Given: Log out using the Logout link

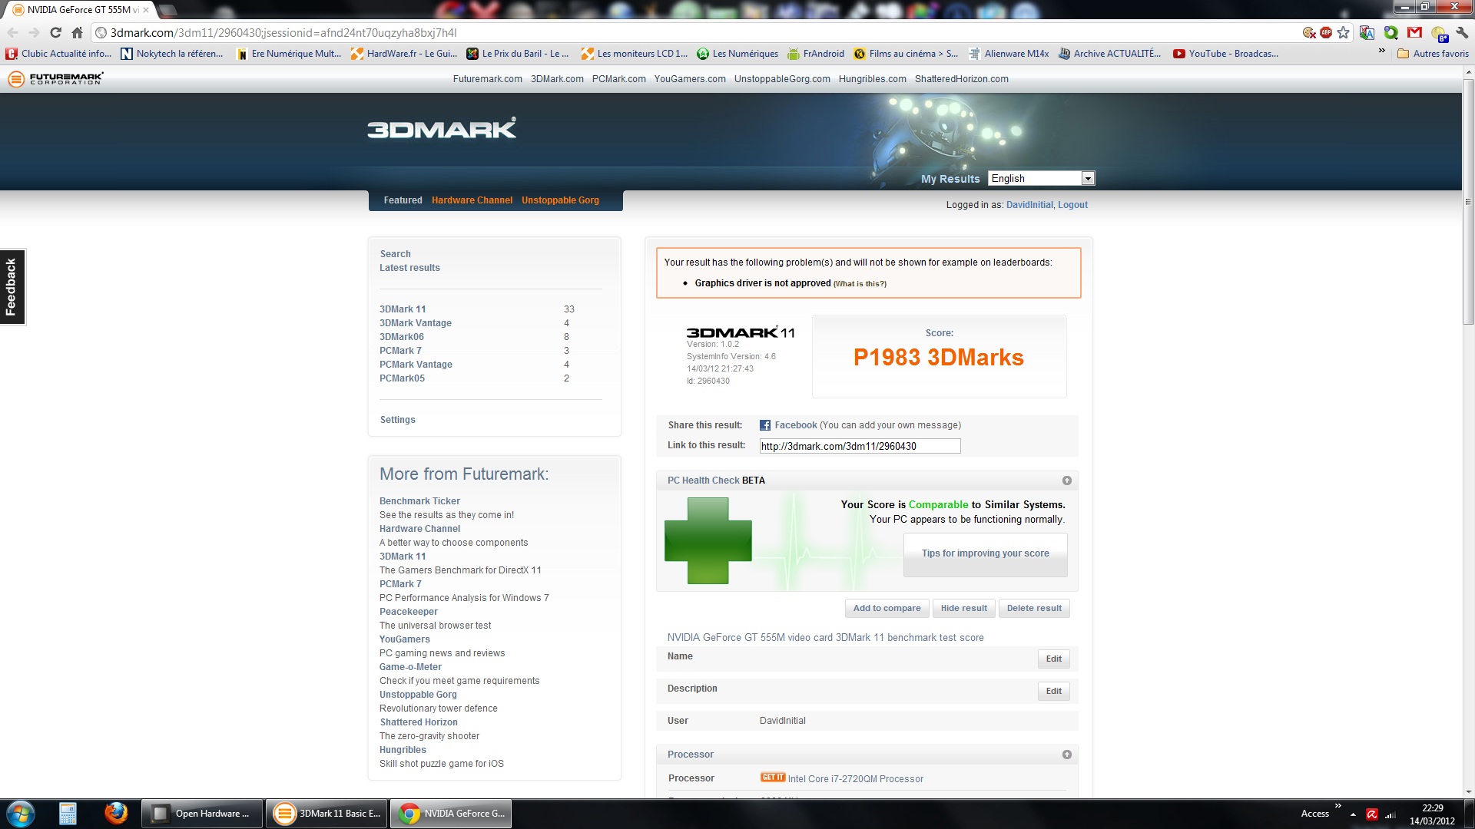Looking at the screenshot, I should coord(1072,205).
